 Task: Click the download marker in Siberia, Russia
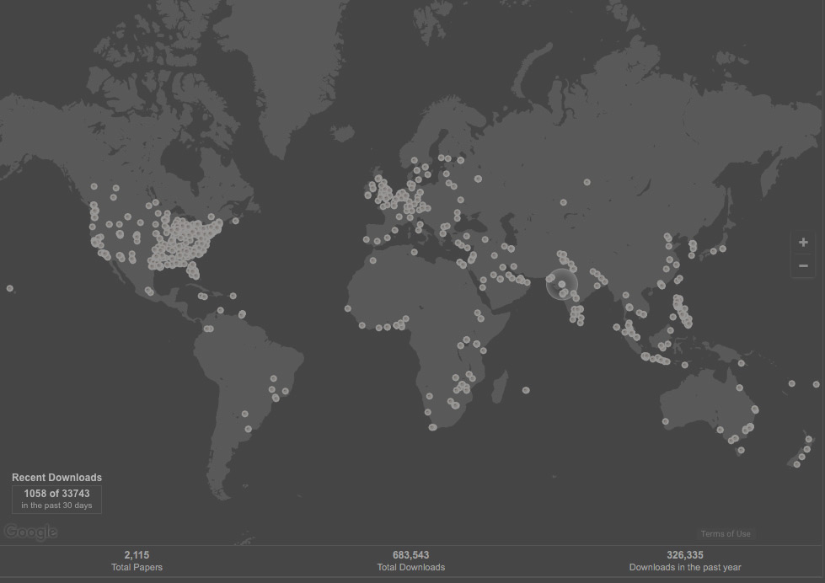(587, 182)
